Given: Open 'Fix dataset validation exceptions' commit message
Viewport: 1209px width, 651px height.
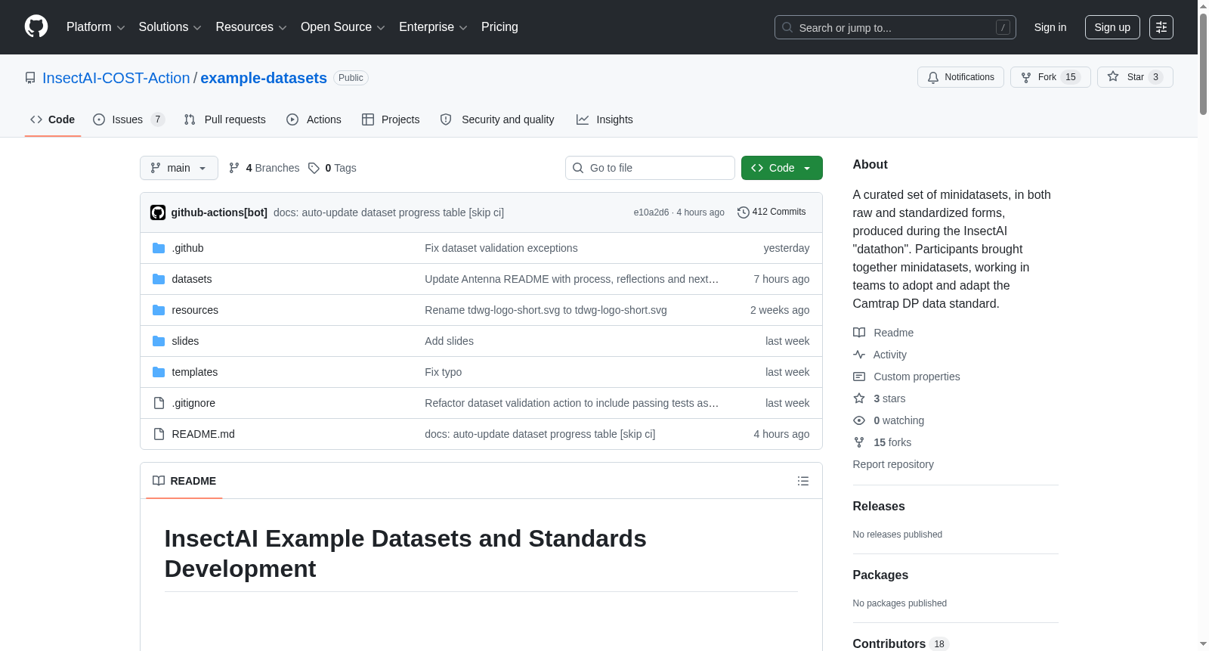Looking at the screenshot, I should point(501,248).
